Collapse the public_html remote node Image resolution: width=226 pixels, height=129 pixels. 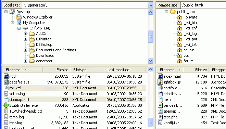pos(166,12)
